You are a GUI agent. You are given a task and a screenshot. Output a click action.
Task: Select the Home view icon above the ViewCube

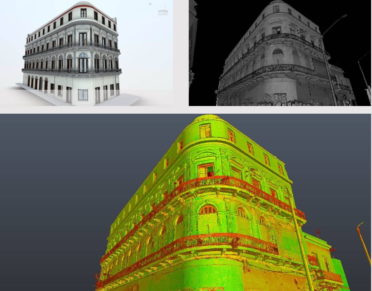[x=150, y=4]
